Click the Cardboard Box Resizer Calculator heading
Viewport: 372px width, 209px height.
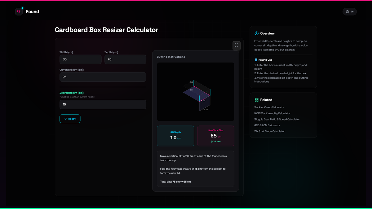[x=106, y=30]
